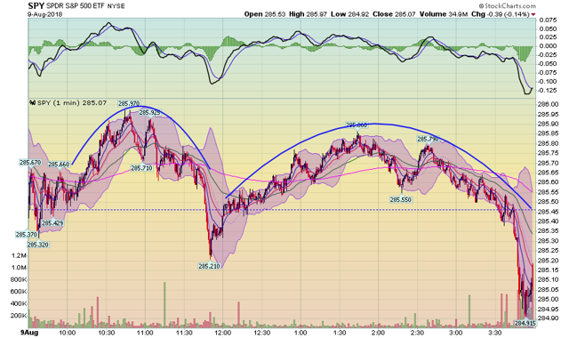Image resolution: width=569 pixels, height=338 pixels.
Task: Click the 800K volume axis label
Action: (19, 279)
